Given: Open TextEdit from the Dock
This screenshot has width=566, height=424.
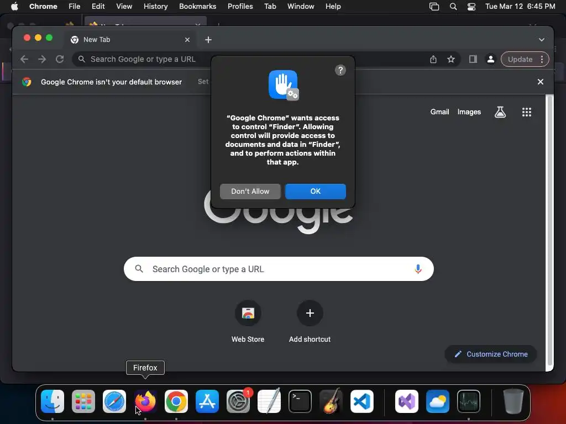Looking at the screenshot, I should (269, 401).
